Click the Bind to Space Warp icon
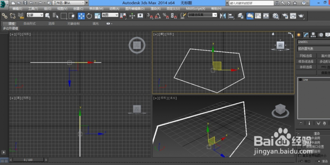 [x=21, y=16]
